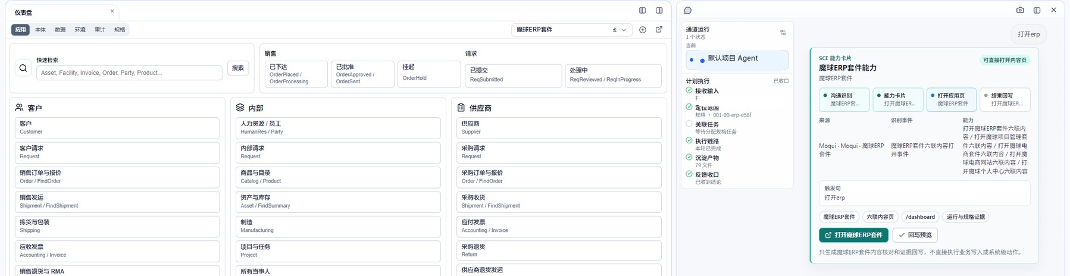The width and height of the screenshot is (1070, 276).
Task: Click the chat bubble icon in assistant panel
Action: click(687, 11)
